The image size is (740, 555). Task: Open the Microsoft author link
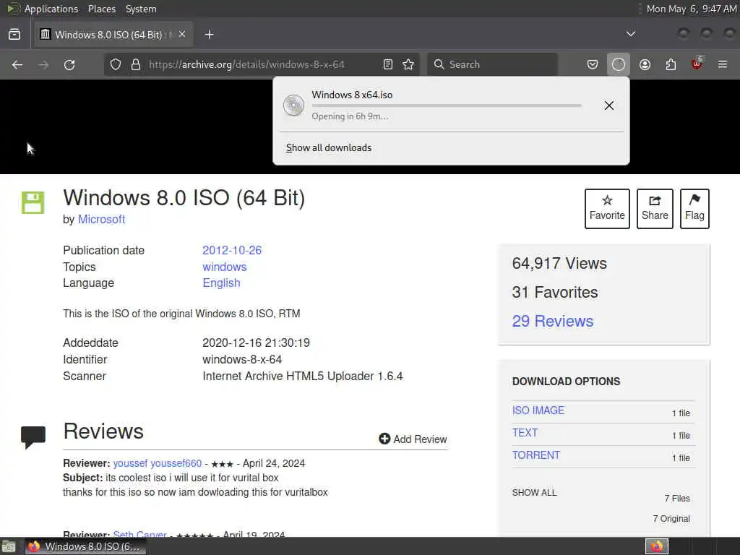coord(101,220)
